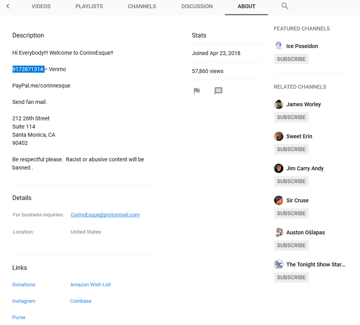Switch to the Discussion tab
The height and width of the screenshot is (325, 360).
(197, 6)
